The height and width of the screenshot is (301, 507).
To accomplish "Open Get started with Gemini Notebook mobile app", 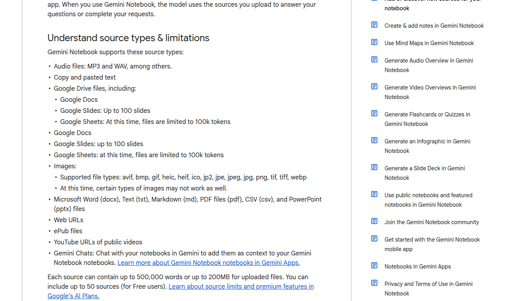I will 432,244.
